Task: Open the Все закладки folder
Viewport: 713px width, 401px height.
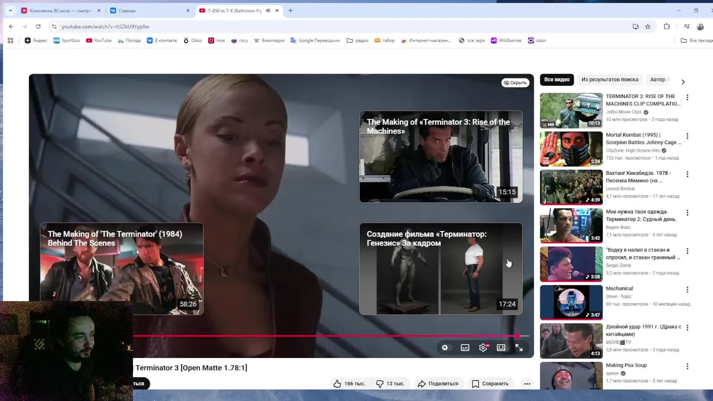Action: (x=696, y=41)
